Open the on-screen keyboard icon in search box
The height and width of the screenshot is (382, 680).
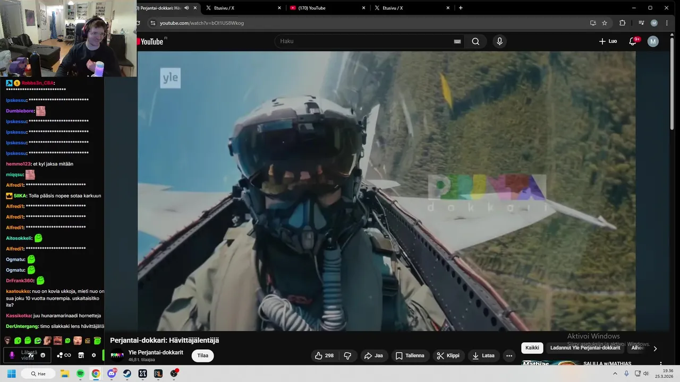click(457, 41)
